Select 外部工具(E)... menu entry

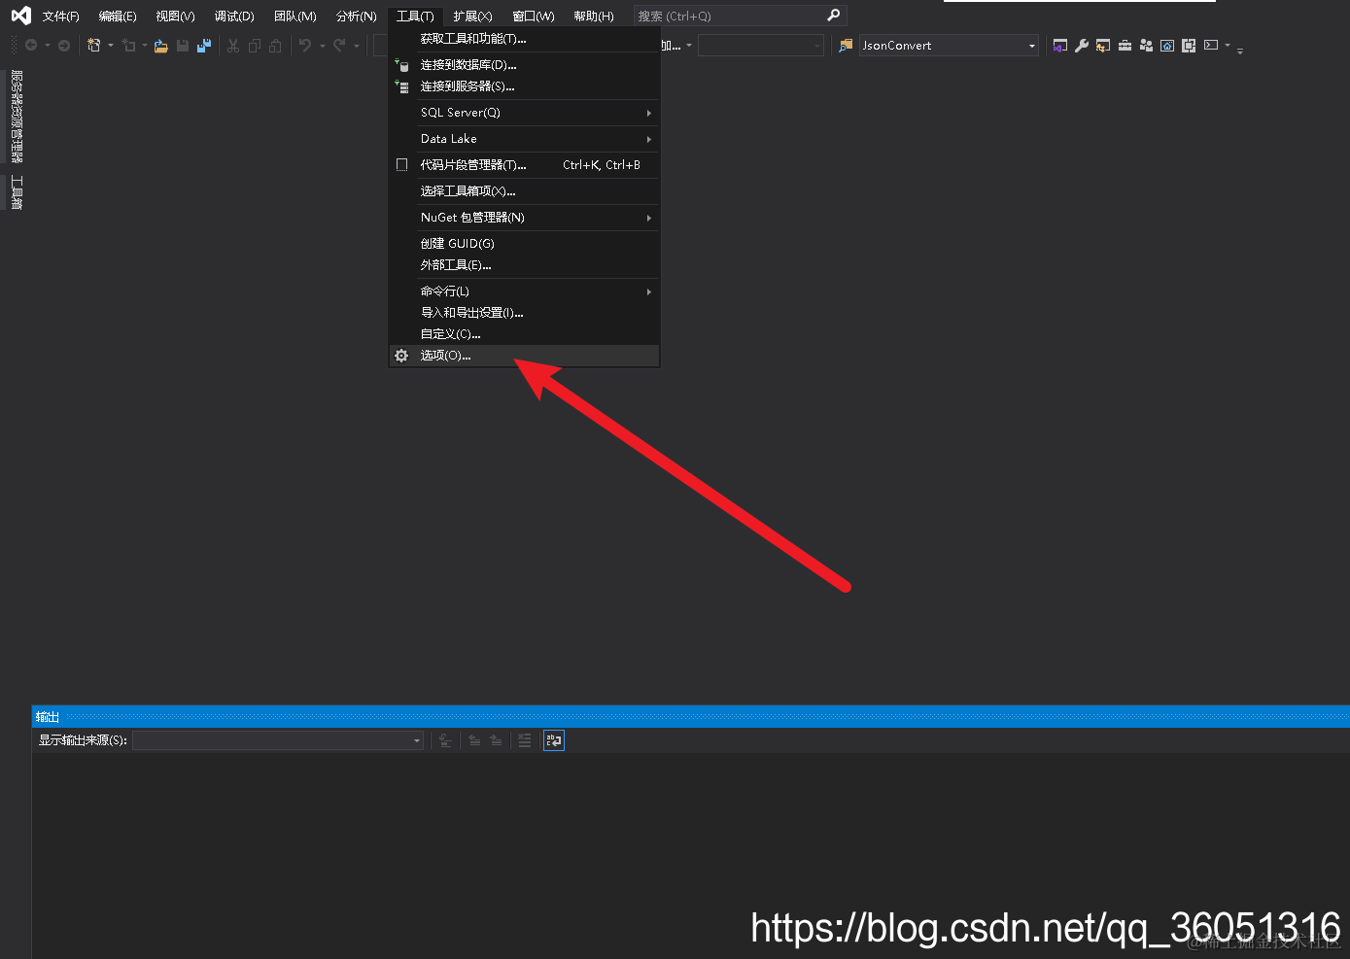(524, 265)
